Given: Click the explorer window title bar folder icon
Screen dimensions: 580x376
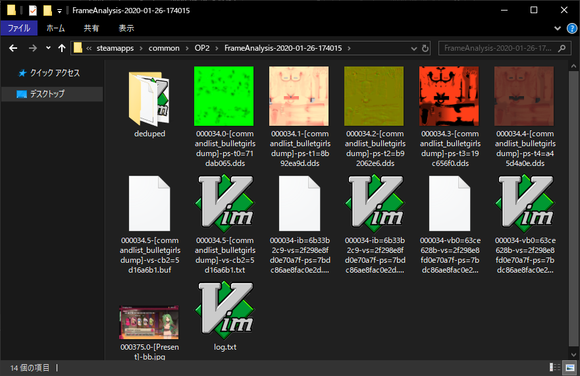Looking at the screenshot, I should [11, 11].
